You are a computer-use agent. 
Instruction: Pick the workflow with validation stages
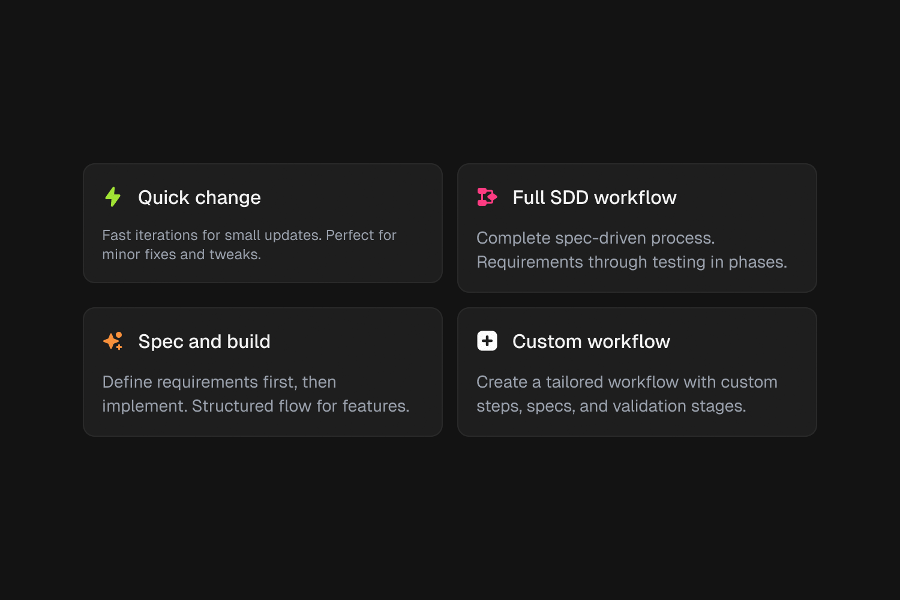coord(637,371)
